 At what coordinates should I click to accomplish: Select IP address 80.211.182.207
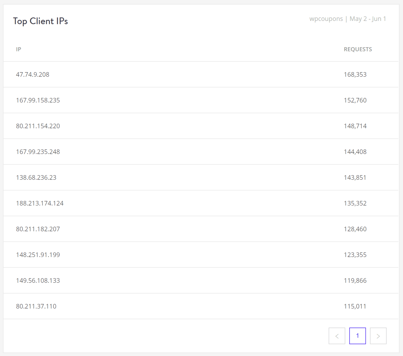tap(38, 229)
